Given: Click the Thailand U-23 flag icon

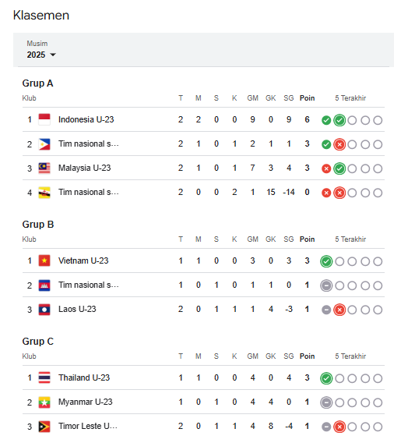Looking at the screenshot, I should pos(44,377).
